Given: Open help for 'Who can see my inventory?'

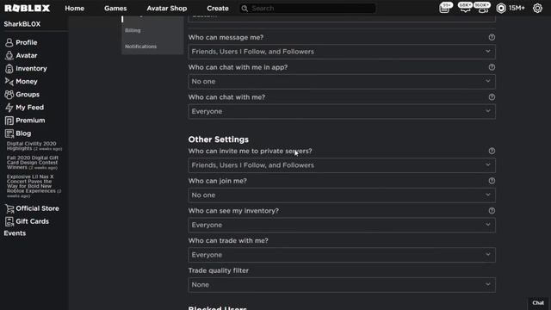Looking at the screenshot, I should 492,210.
